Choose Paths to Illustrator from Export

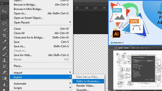tap(88, 81)
